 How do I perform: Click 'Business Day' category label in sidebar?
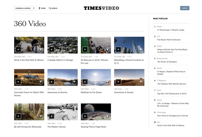(162, 58)
